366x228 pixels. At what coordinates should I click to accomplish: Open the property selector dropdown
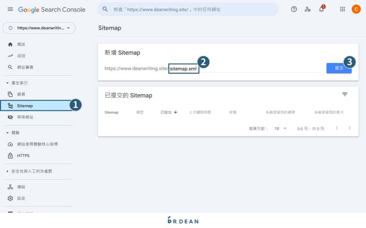point(39,28)
